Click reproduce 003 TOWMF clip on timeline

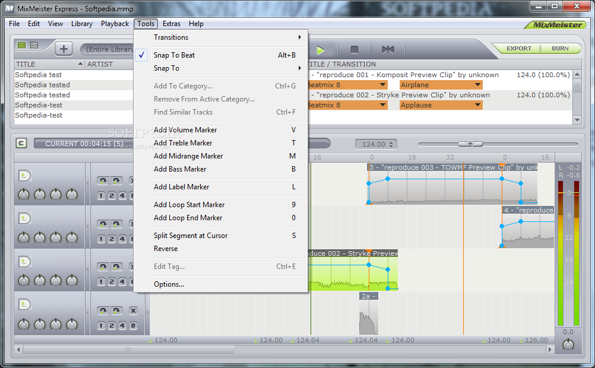click(x=452, y=185)
